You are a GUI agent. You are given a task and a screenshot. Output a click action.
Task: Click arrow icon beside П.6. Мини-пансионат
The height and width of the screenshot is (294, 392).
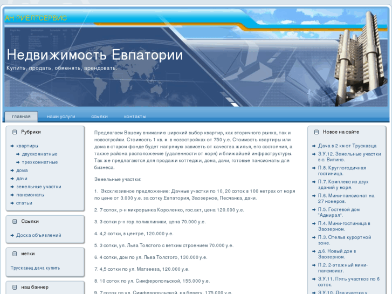pyautogui.click(x=314, y=196)
